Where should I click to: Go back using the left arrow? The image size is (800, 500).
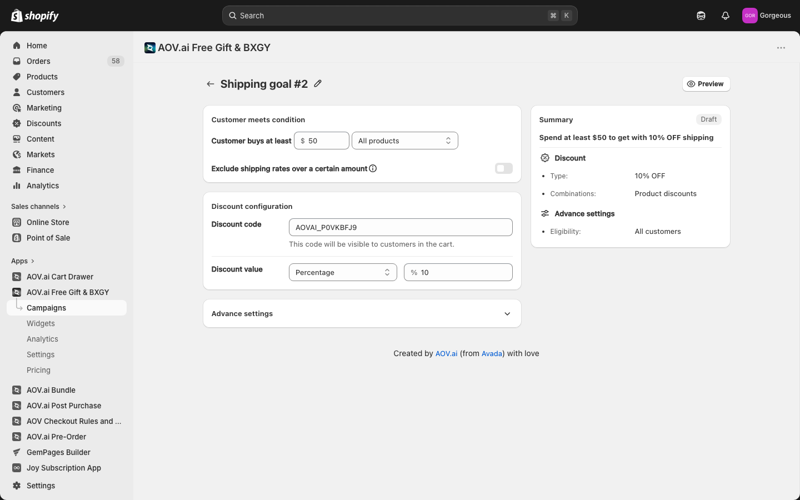point(211,84)
